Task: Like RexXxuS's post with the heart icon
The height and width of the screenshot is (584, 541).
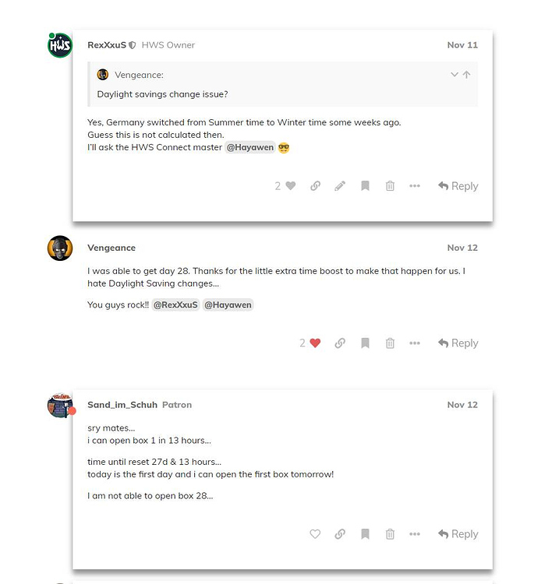Action: tap(291, 186)
